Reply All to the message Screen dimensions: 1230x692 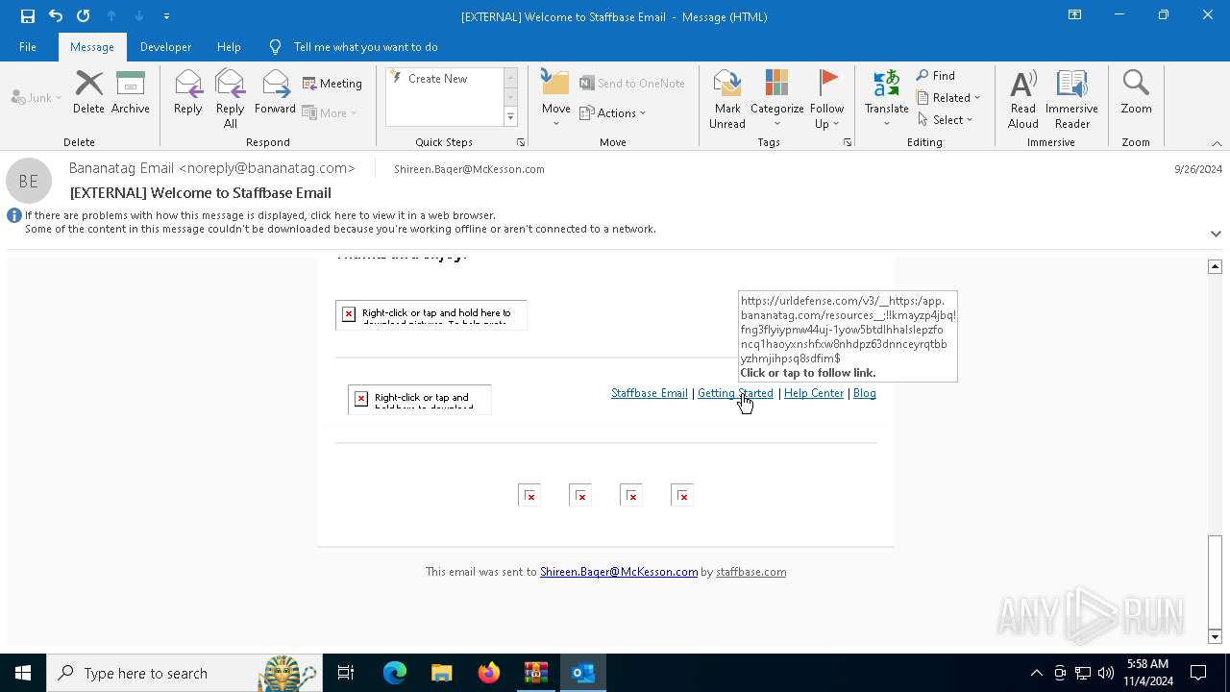(230, 99)
